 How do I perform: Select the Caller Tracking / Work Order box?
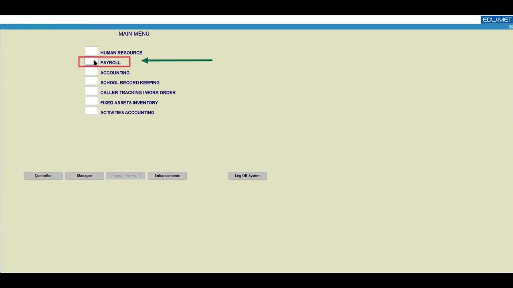pyautogui.click(x=91, y=91)
